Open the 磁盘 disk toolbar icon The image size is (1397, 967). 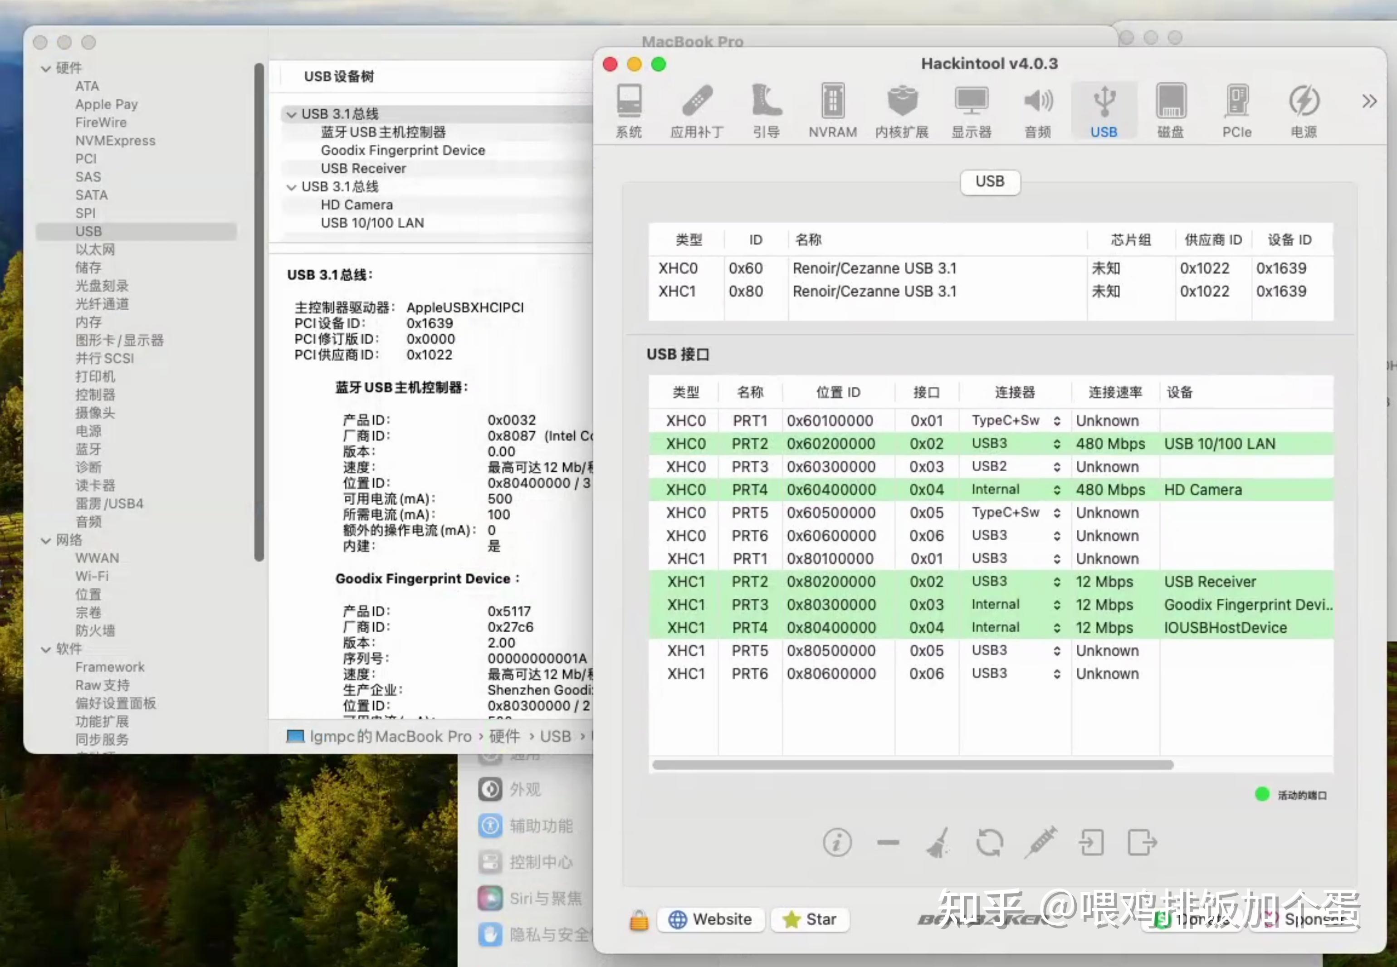click(x=1170, y=112)
